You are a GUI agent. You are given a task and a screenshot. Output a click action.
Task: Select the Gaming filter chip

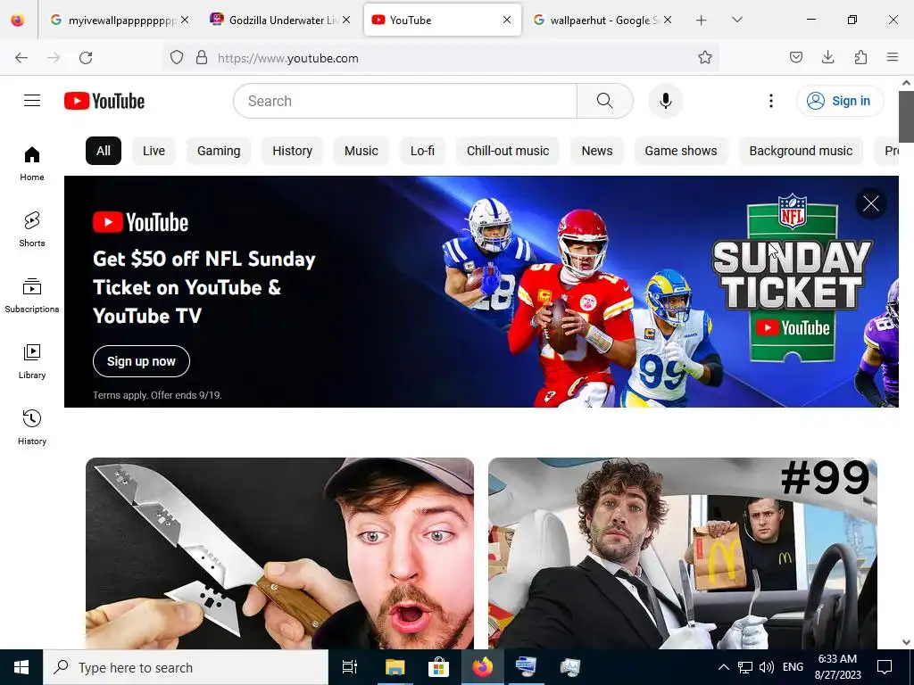[219, 151]
